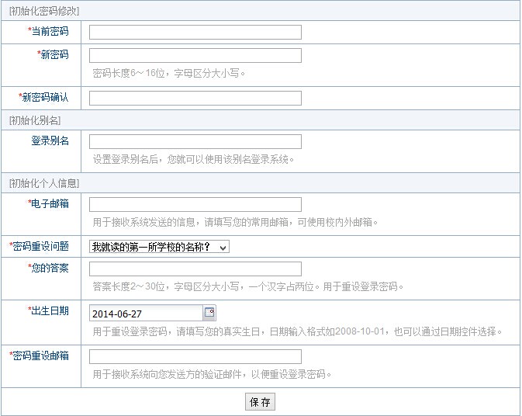Click the [初始化密码修改] section header
Viewport: 522px width, 416px height.
[x=44, y=11]
